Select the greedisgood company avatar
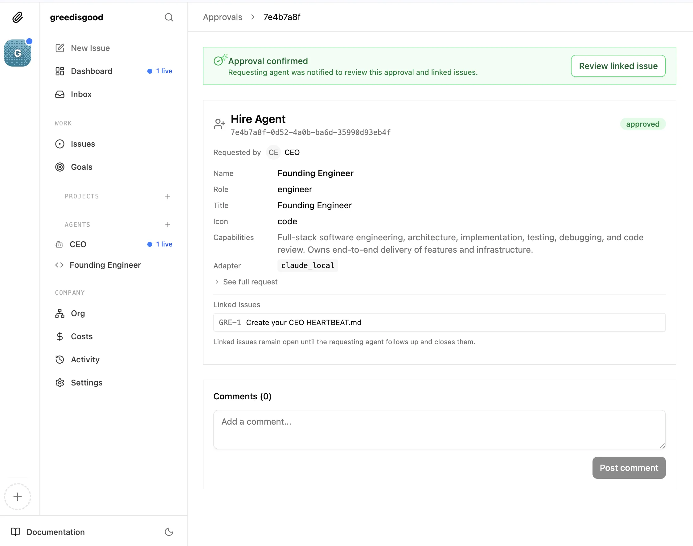 point(18,53)
